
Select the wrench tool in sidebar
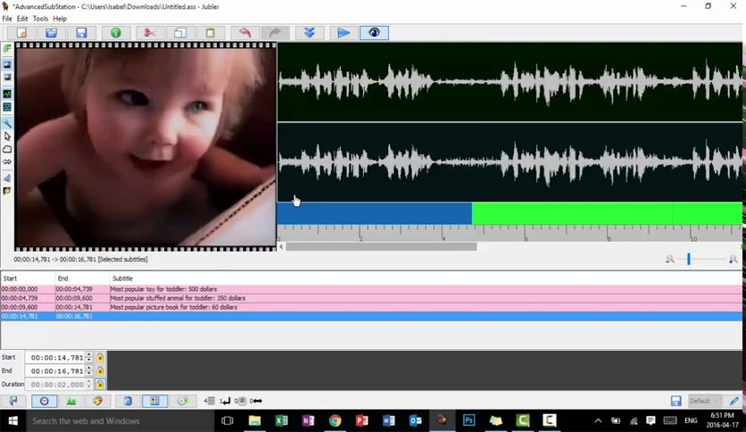coord(7,124)
